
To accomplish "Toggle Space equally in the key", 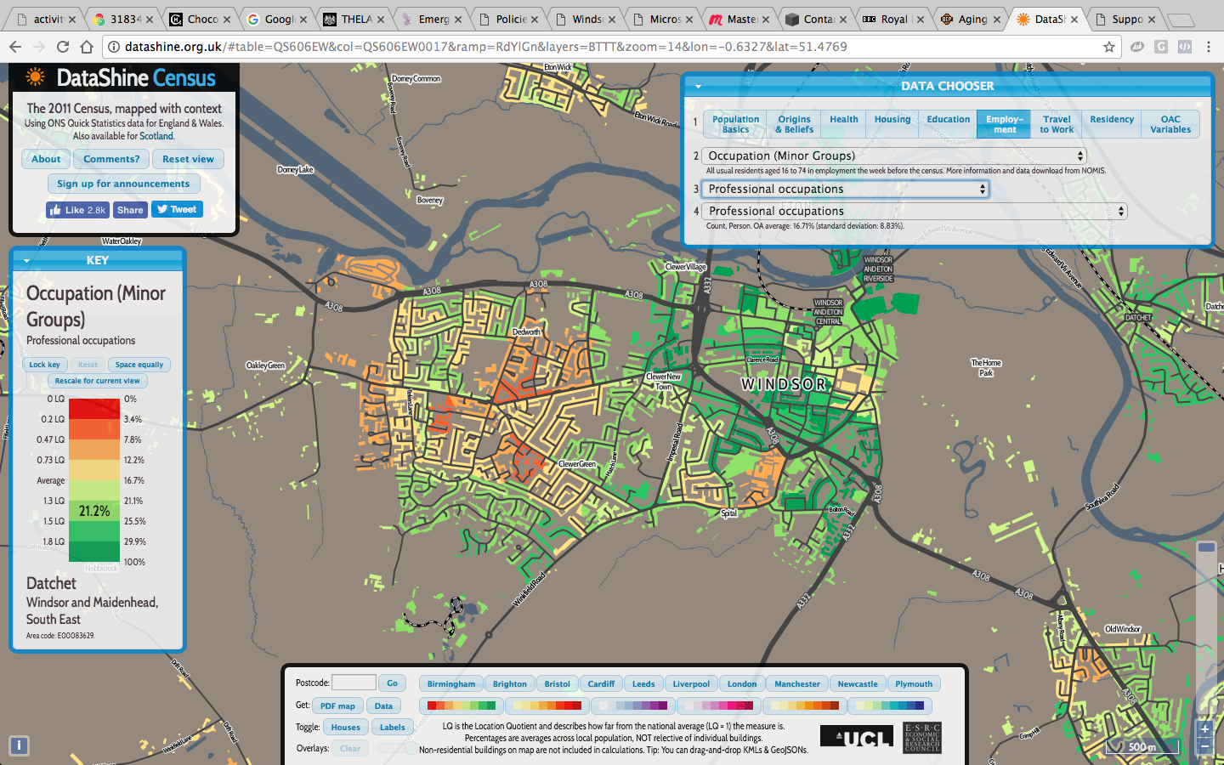I will (139, 365).
